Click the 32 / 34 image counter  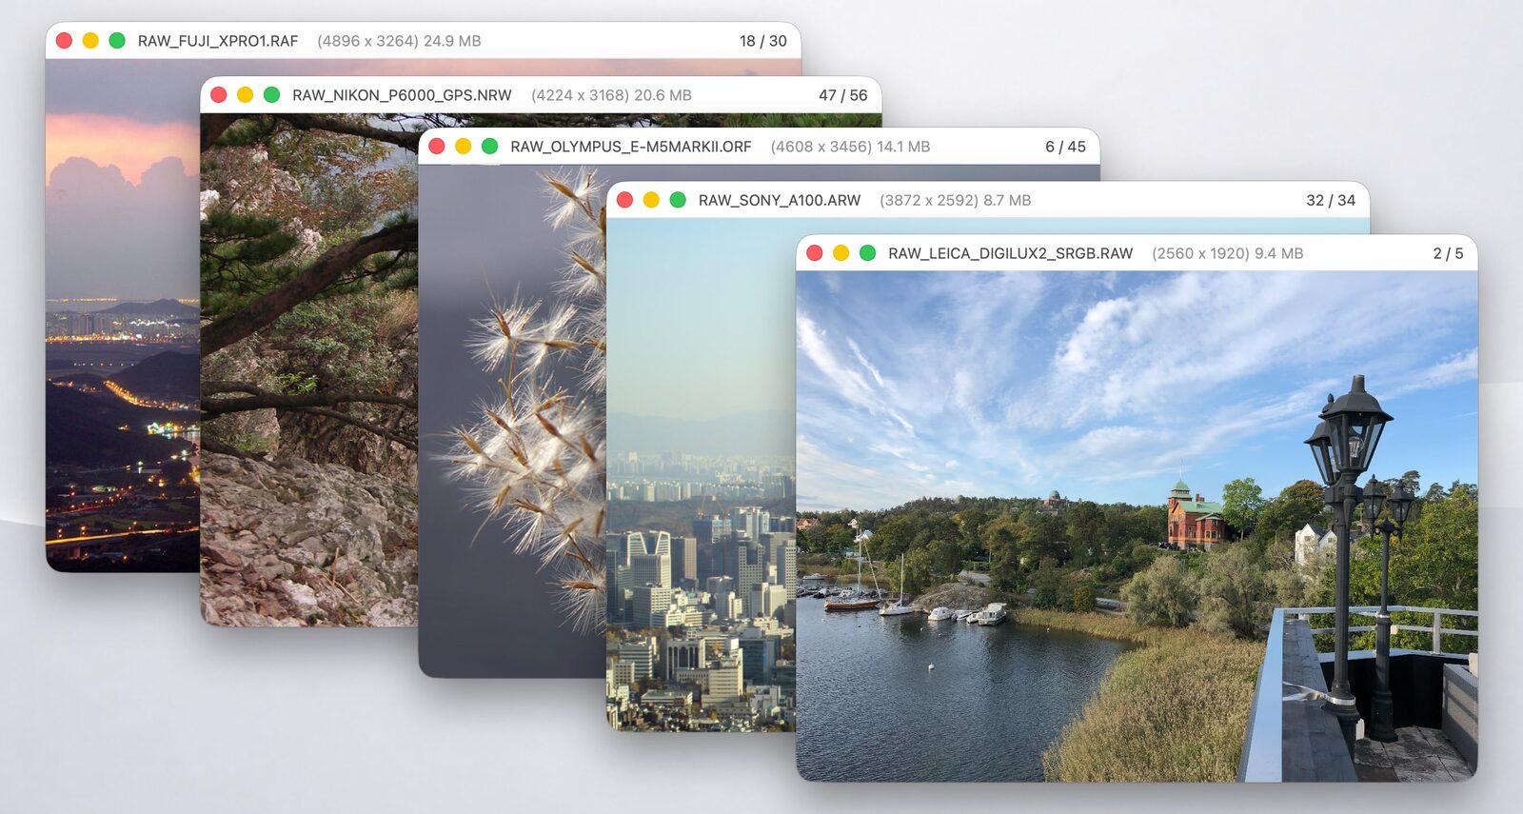1331,200
